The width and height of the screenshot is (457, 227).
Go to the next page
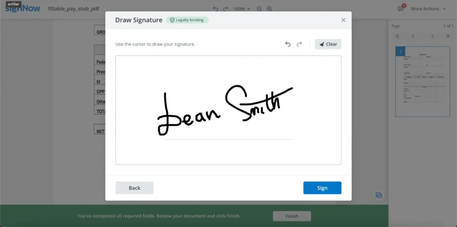(x=432, y=36)
